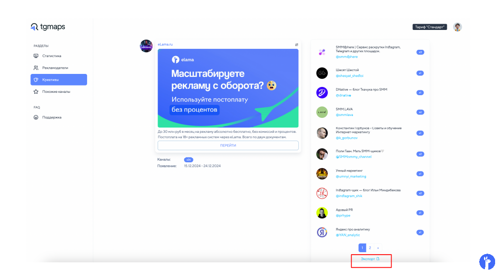
Task: Go to page 2 of channels
Action: coord(370,248)
